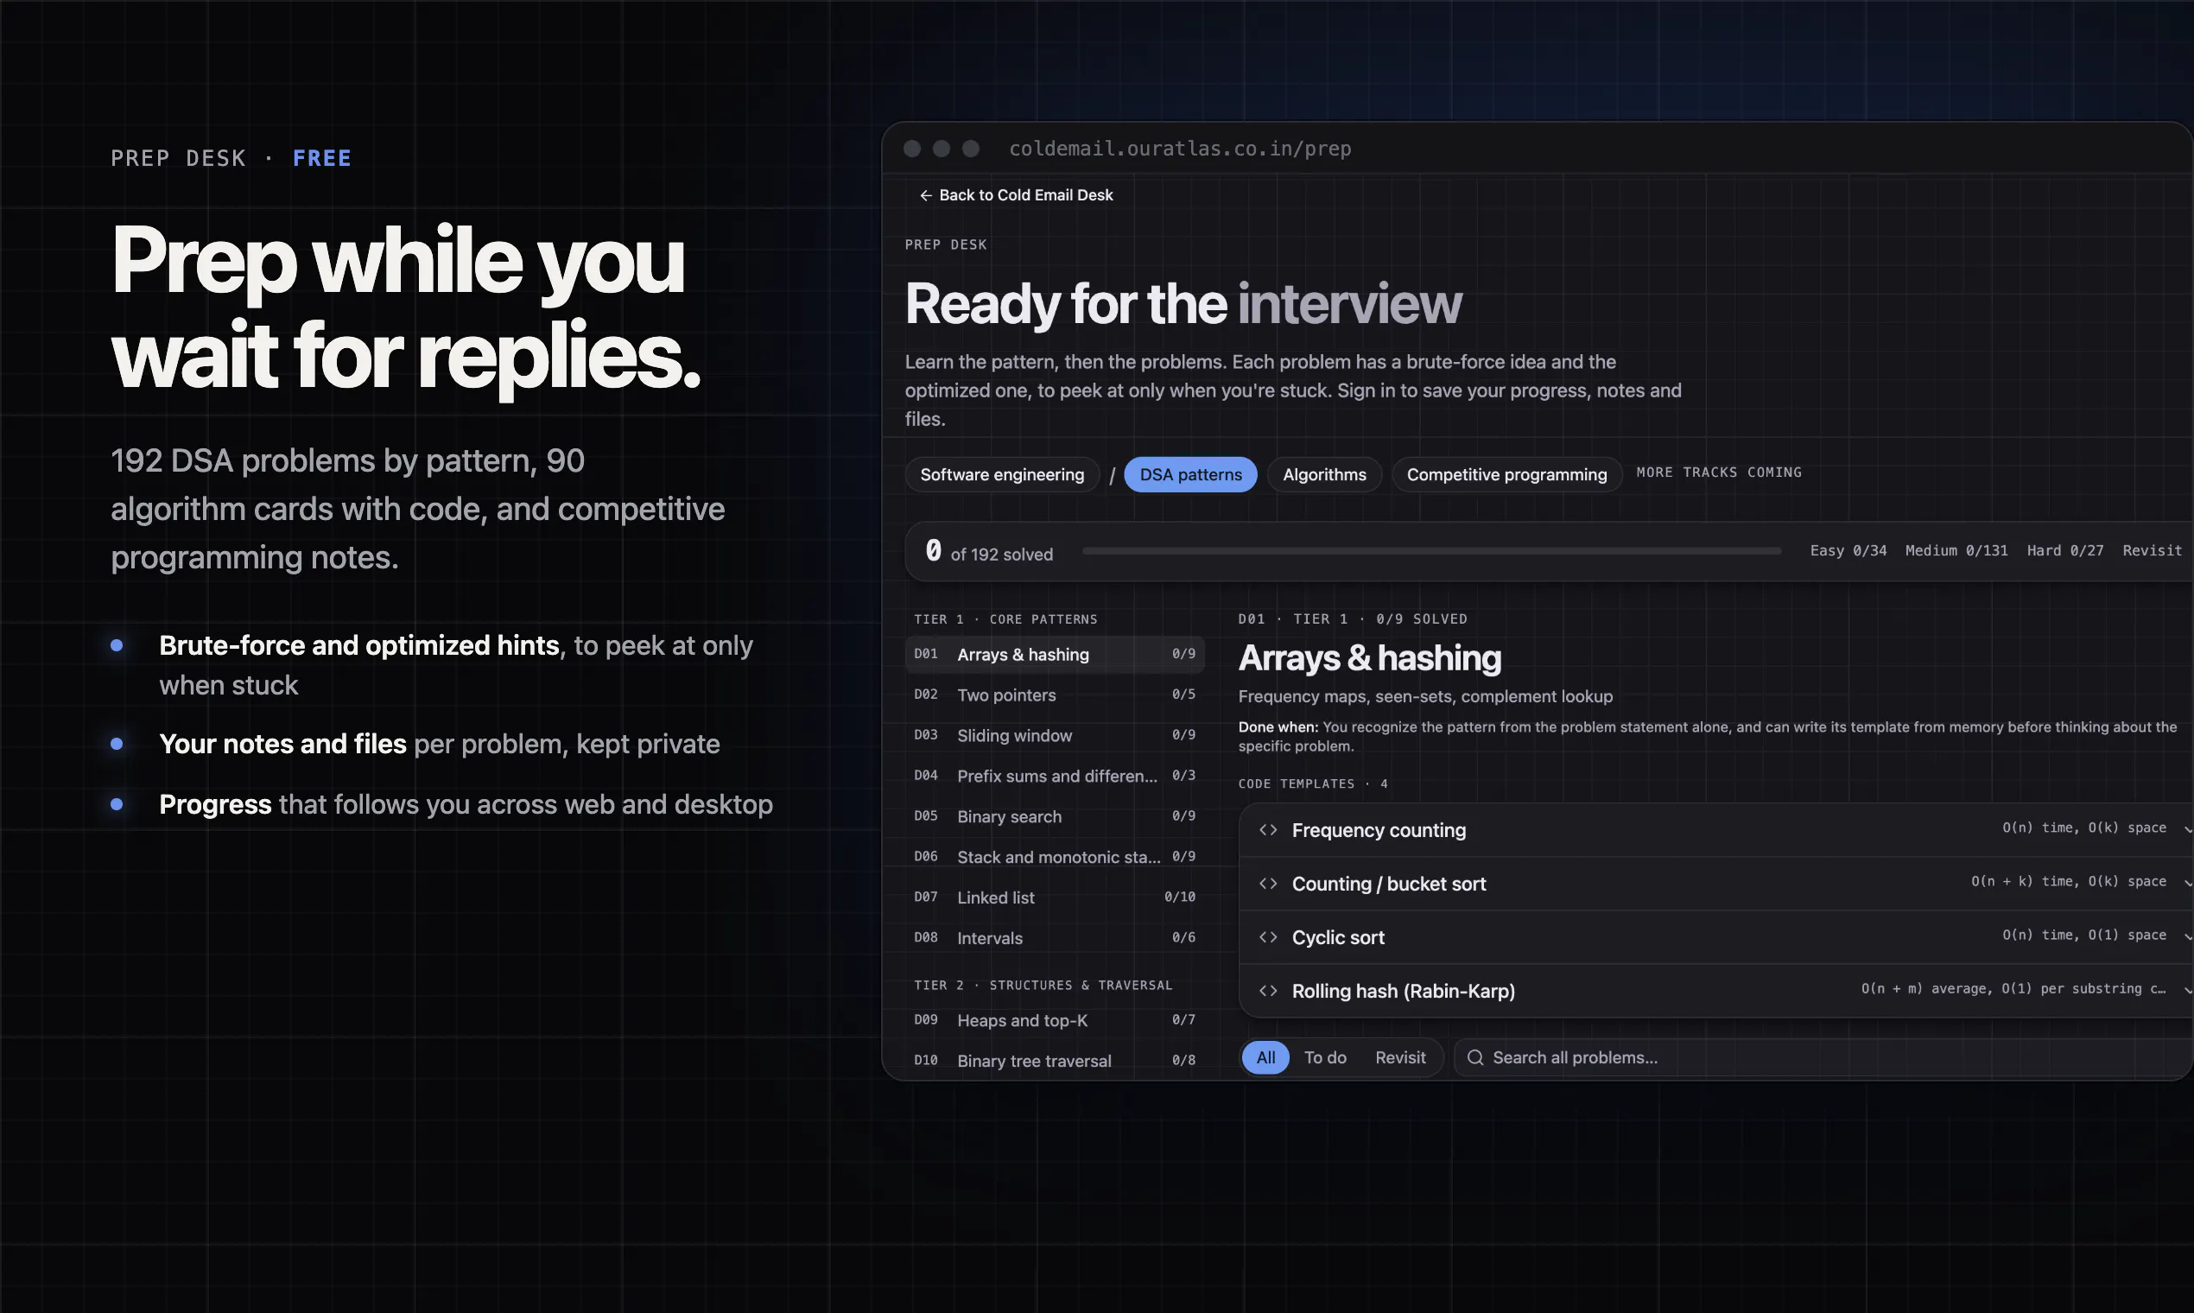Expand the Cyclic sort template chevron
The image size is (2194, 1313).
pos(2188,936)
